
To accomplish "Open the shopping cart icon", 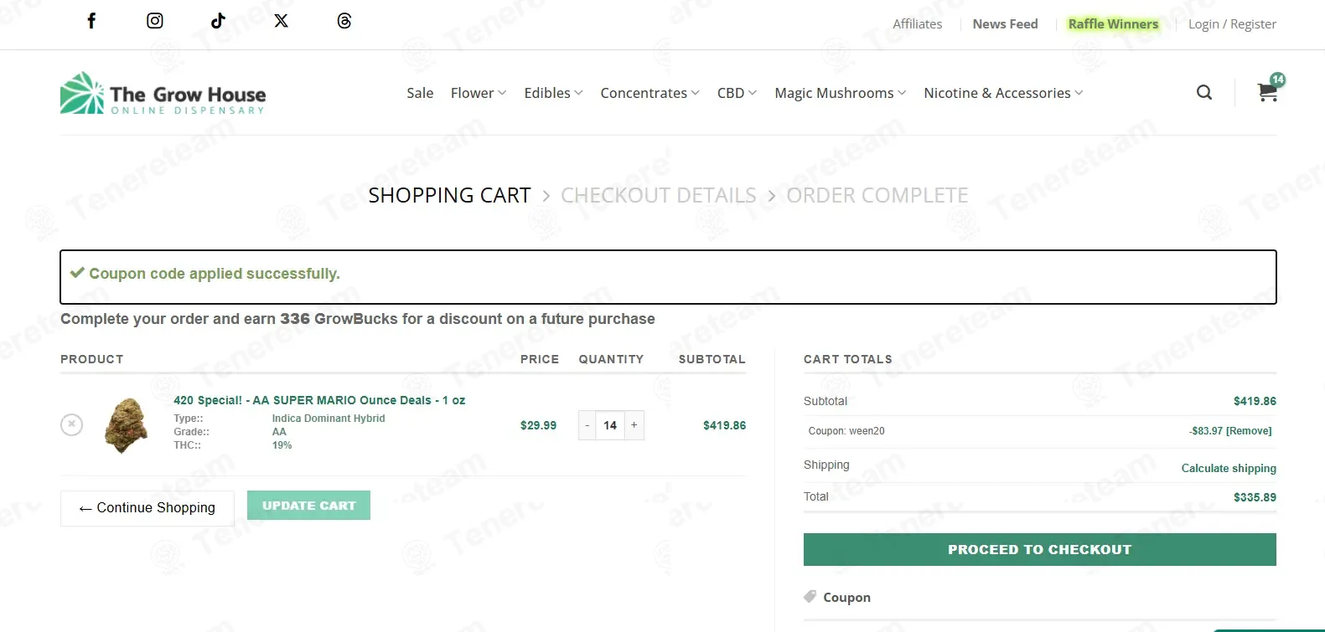I will click(1268, 92).
